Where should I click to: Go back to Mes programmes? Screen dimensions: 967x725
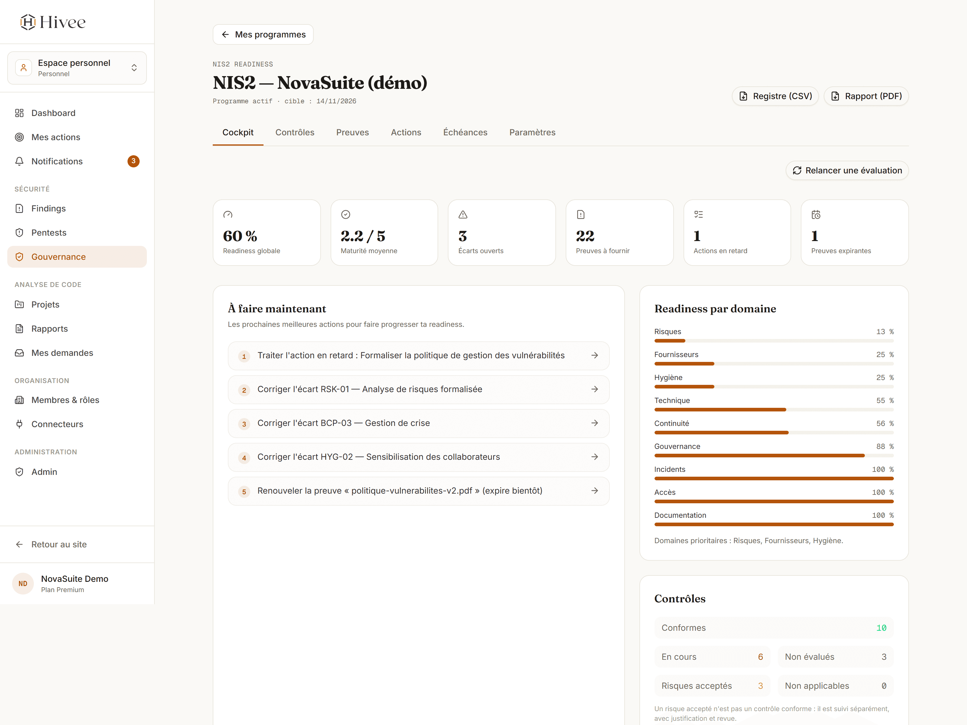(263, 34)
